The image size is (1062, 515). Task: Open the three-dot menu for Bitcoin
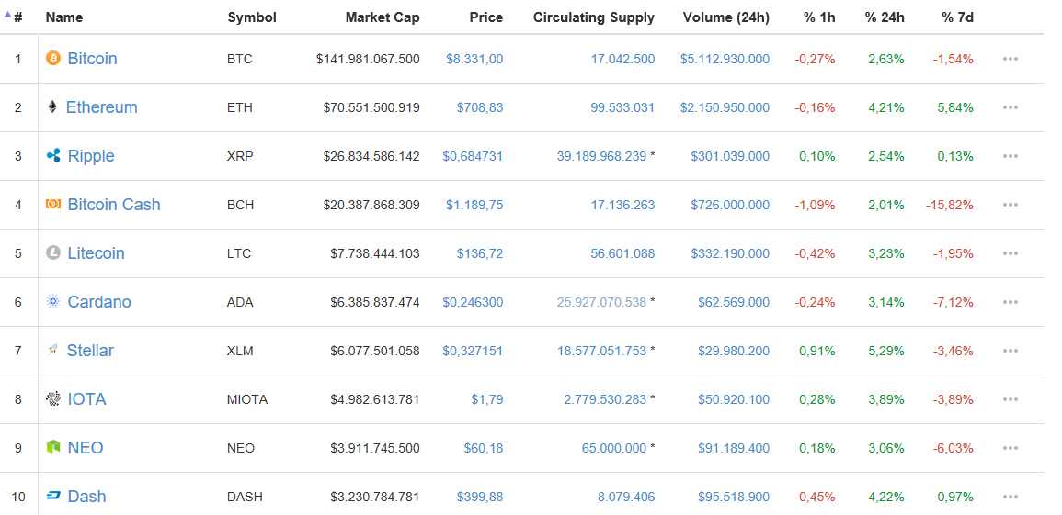tap(1011, 59)
